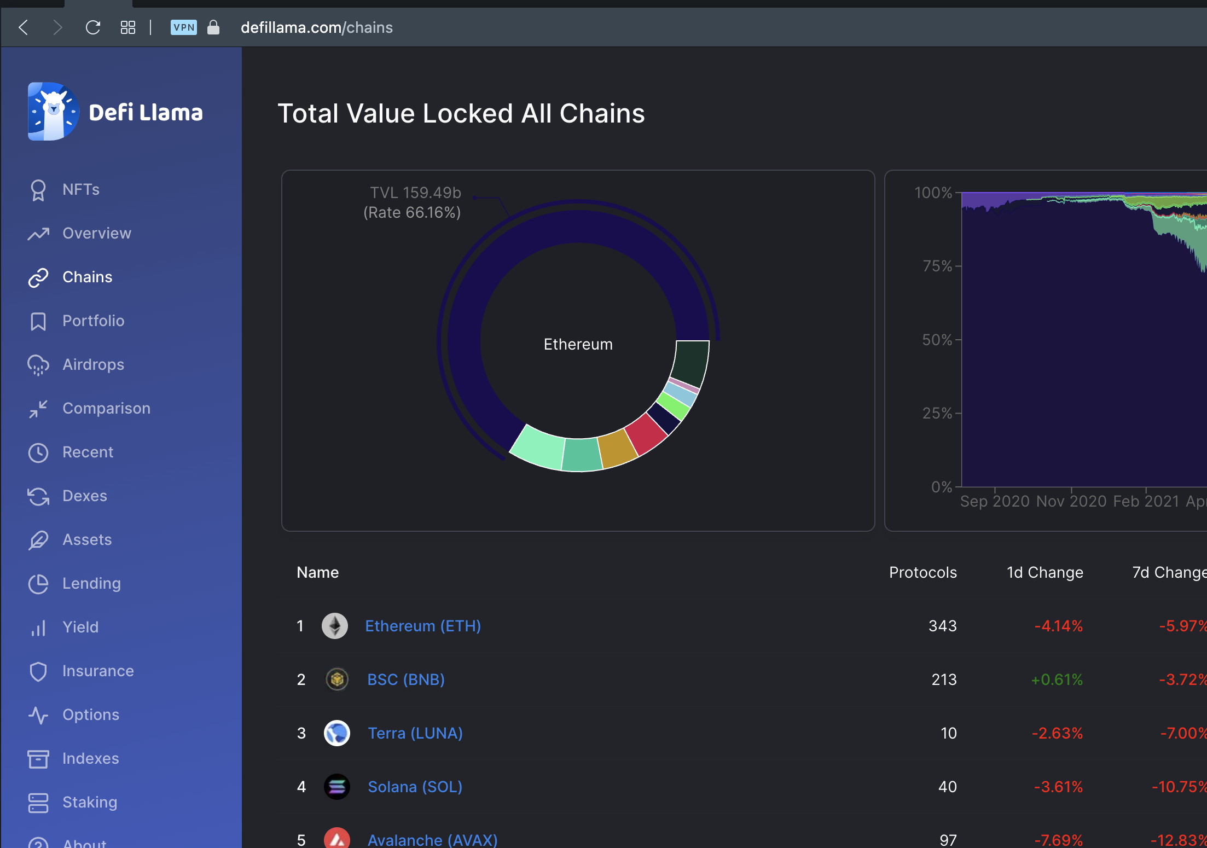Click the Ethereum coin logo in table

[335, 626]
